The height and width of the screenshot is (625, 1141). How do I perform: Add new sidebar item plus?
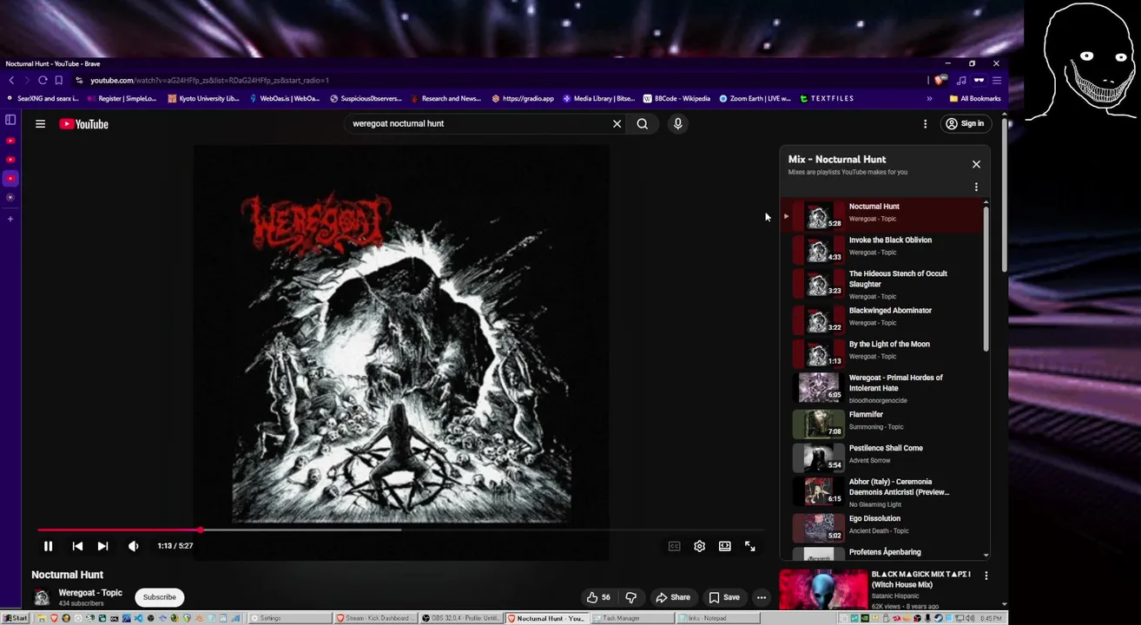tap(10, 219)
